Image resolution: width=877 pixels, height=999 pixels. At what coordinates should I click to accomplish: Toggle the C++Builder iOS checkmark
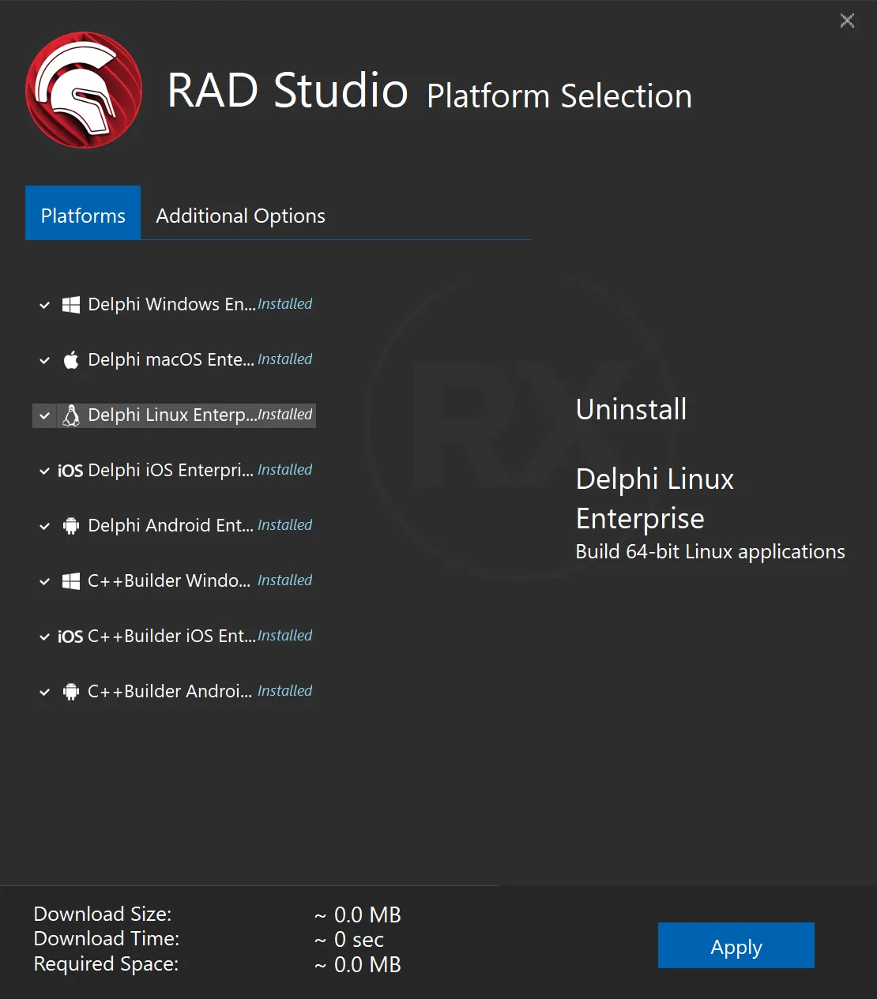coord(45,637)
